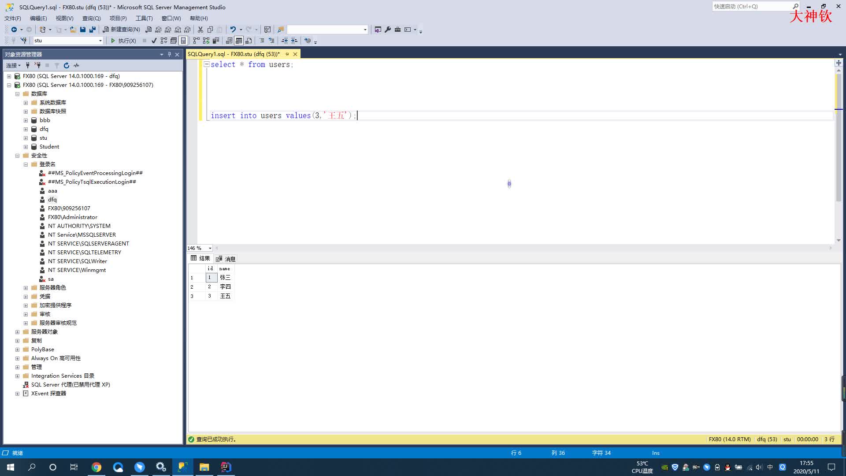Screen dimensions: 846x476
Task: Click the 连接 dropdown button
Action: pyautogui.click(x=13, y=65)
